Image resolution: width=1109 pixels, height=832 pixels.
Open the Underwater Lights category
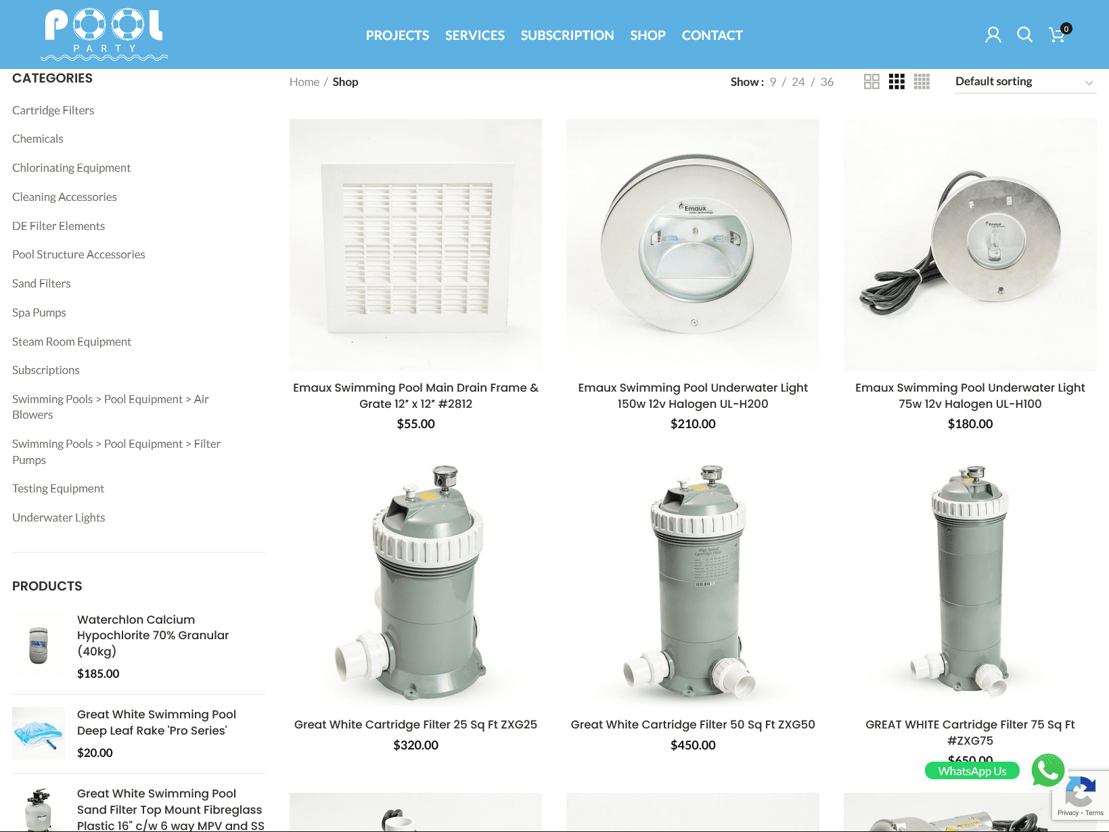(58, 517)
